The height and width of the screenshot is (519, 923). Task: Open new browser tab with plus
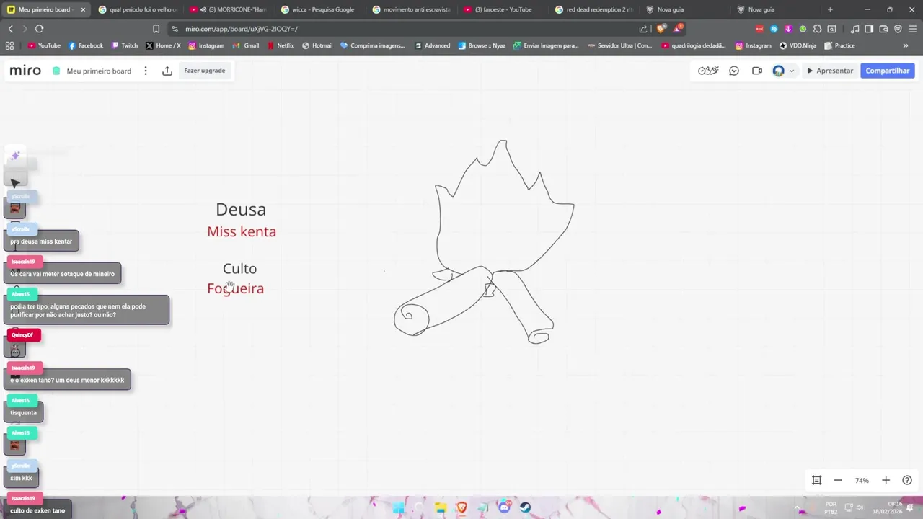pos(830,9)
